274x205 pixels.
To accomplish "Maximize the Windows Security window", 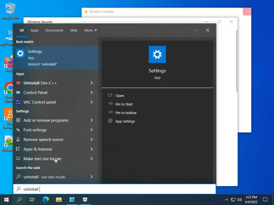I will point(219,22).
